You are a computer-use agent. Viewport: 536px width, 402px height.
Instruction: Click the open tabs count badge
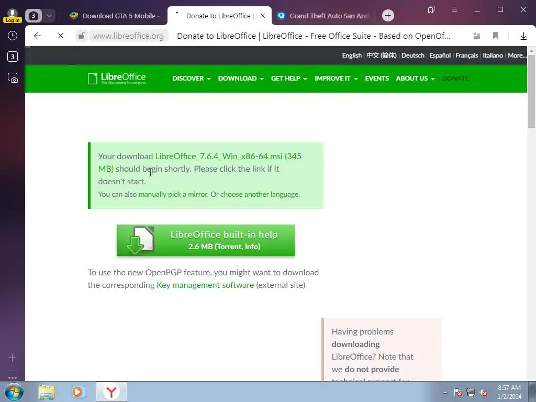coord(33,16)
